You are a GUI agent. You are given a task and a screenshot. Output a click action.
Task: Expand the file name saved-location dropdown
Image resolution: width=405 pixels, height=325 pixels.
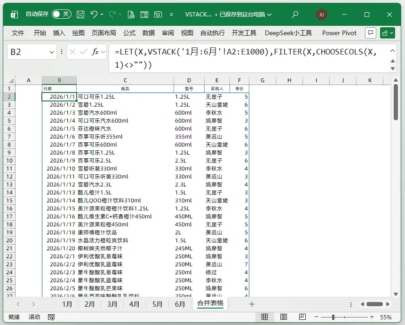[269, 15]
